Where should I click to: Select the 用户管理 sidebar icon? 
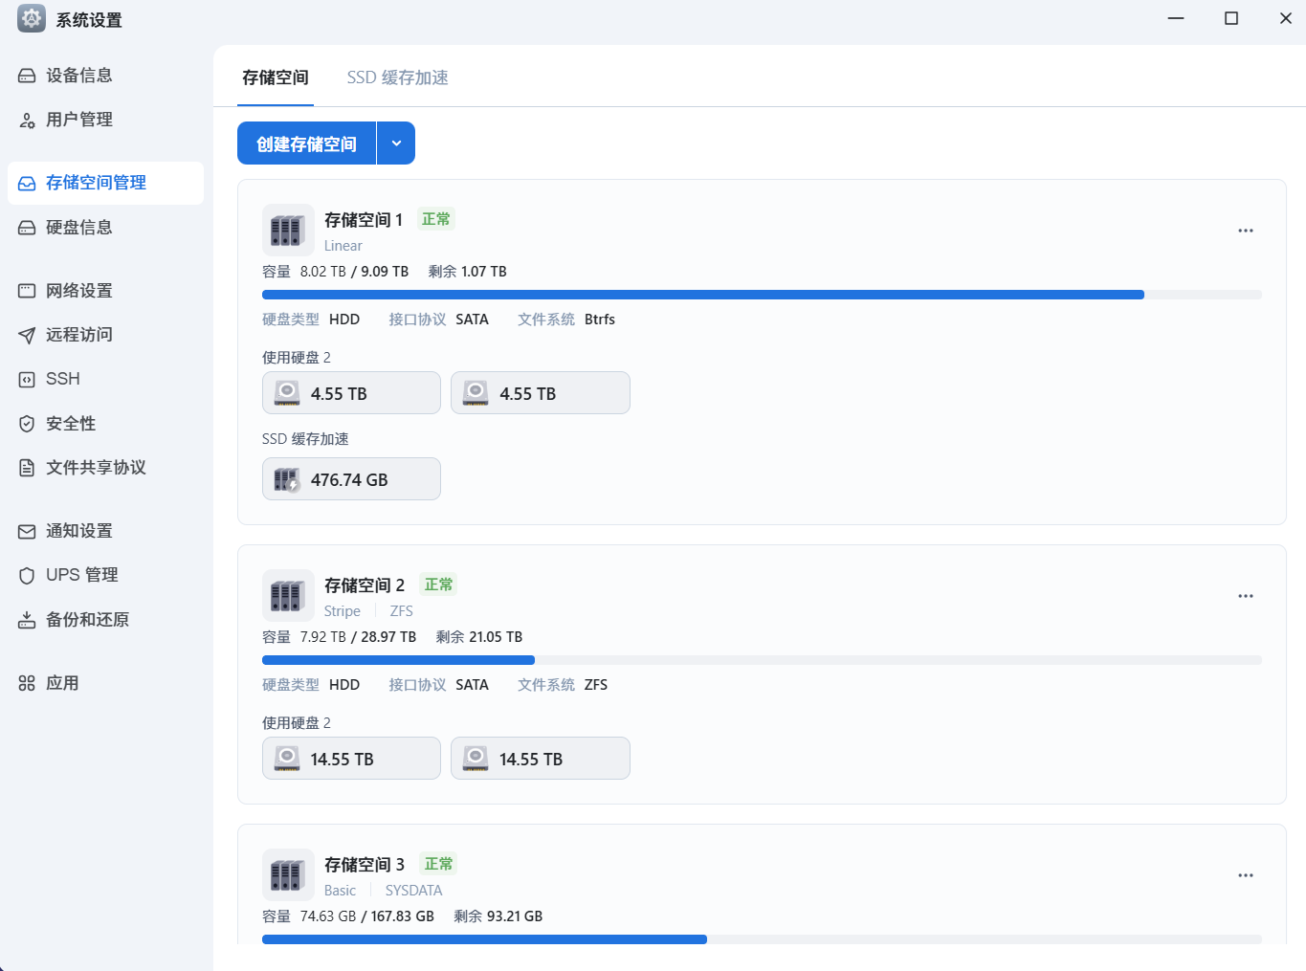click(26, 119)
